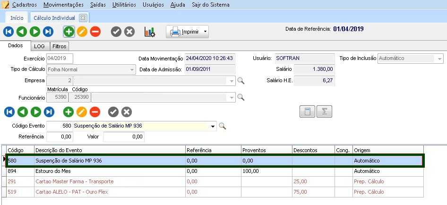This screenshot has height=205, width=447.
Task: Switch to the Filtros tab
Action: (59, 46)
